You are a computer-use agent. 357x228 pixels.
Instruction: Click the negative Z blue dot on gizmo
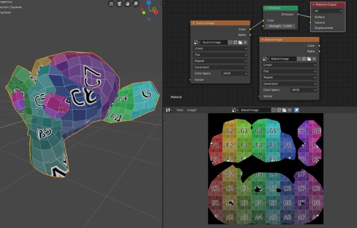point(149,19)
